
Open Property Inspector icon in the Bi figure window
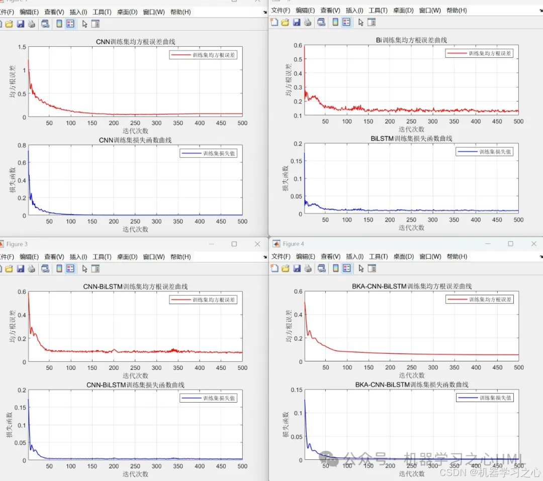(x=372, y=22)
